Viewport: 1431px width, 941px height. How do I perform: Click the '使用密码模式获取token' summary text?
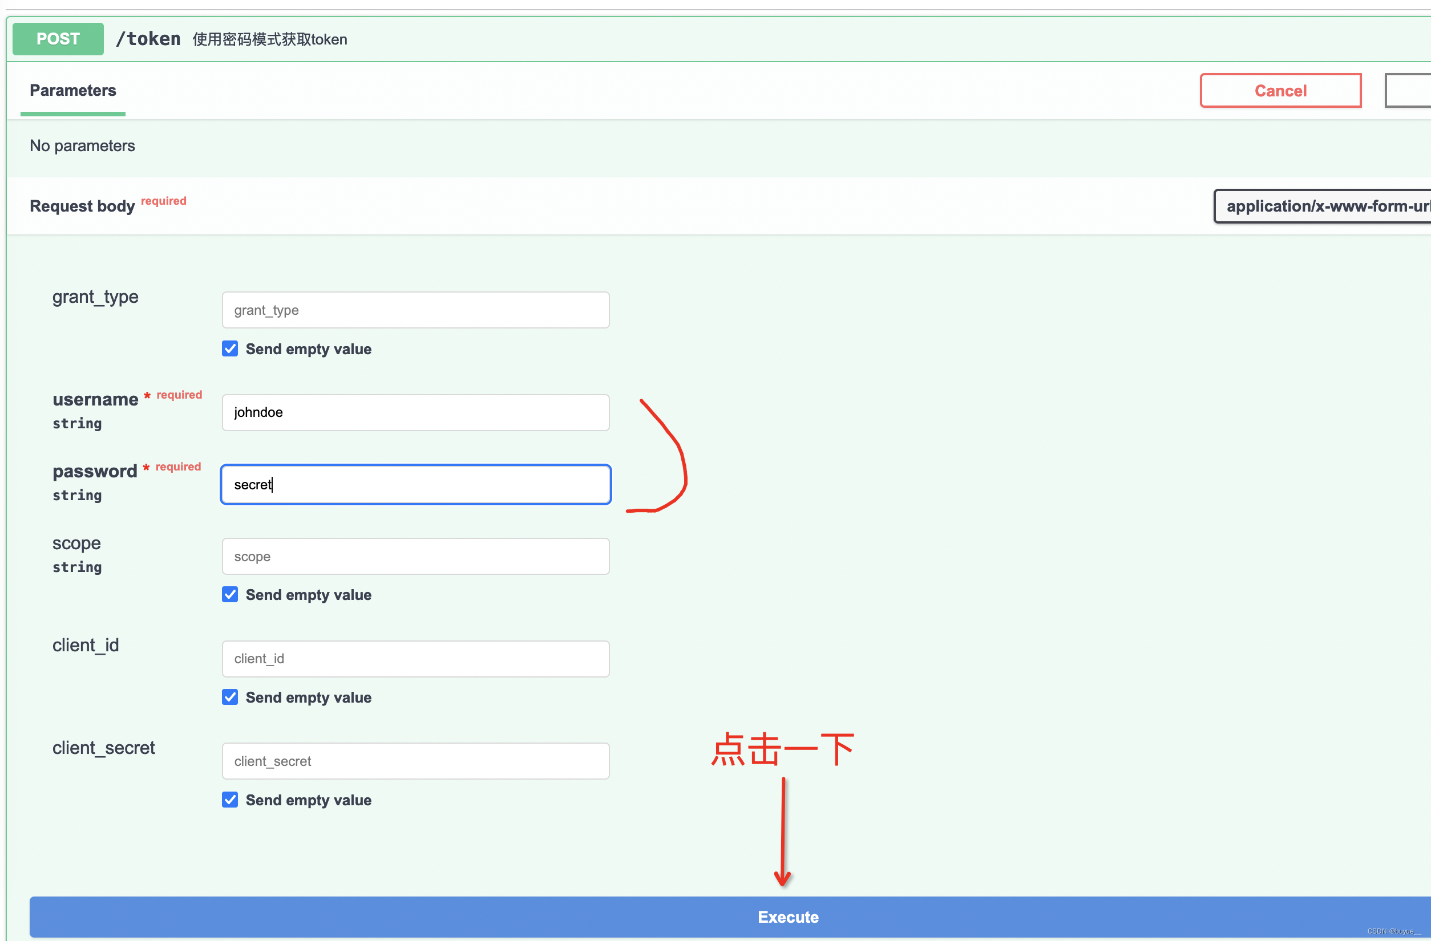[269, 40]
